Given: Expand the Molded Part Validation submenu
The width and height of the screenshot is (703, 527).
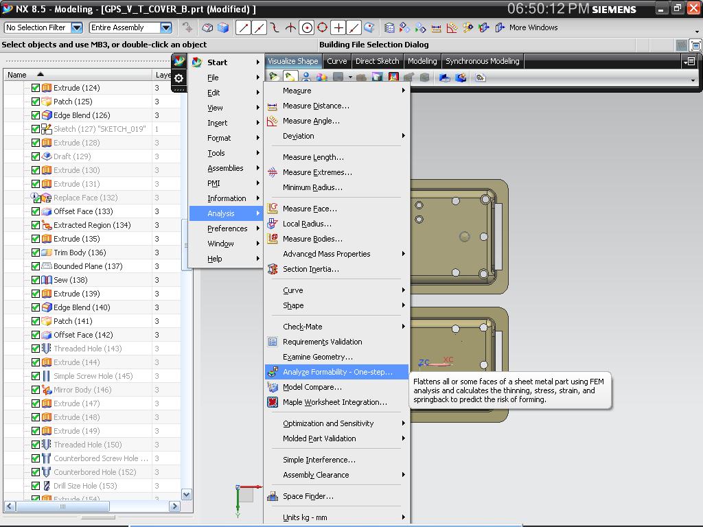Looking at the screenshot, I should tap(336, 438).
